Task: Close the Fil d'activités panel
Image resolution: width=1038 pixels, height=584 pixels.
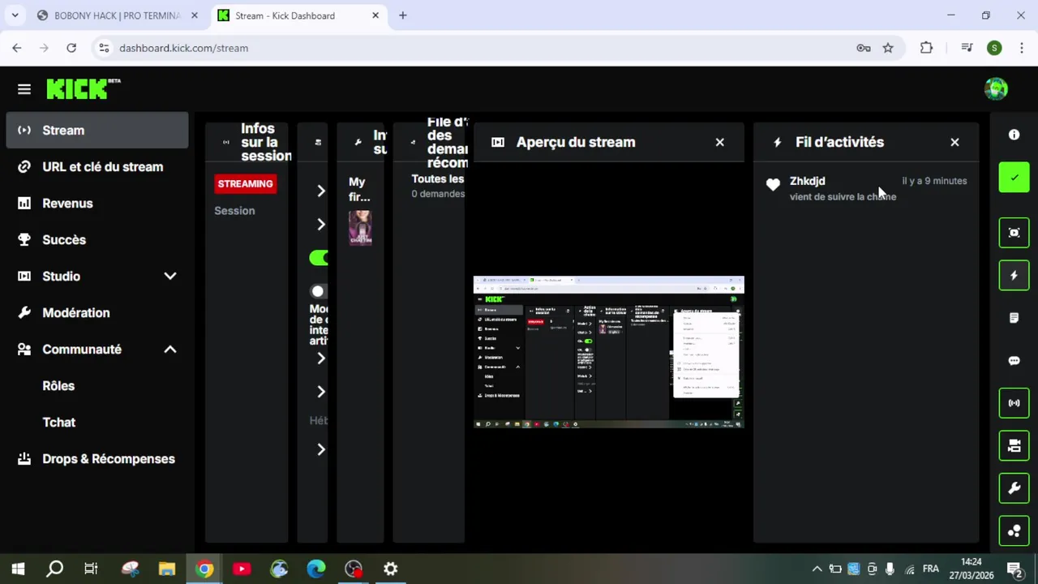Action: 954,142
